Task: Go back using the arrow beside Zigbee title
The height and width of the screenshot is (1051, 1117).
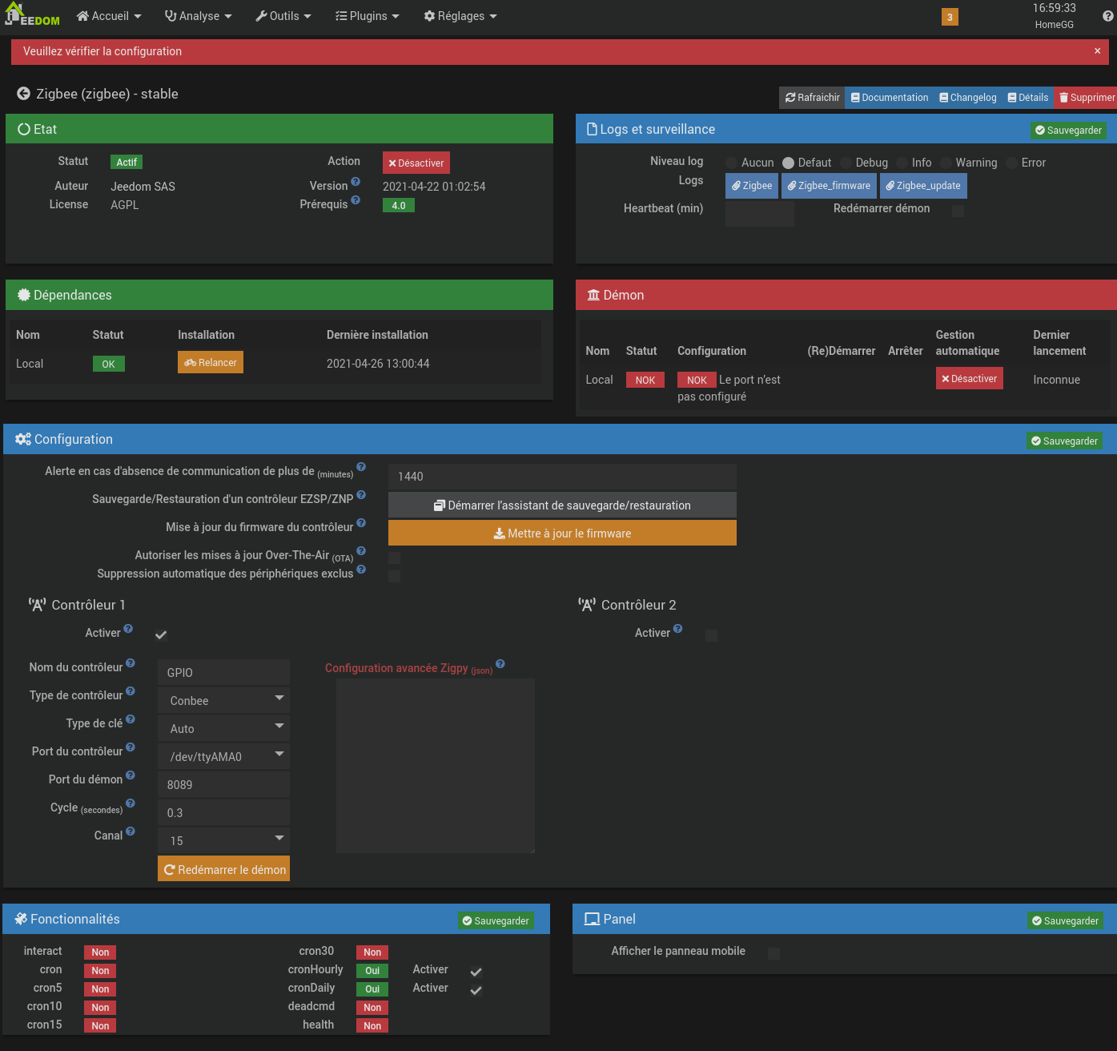Action: point(24,94)
